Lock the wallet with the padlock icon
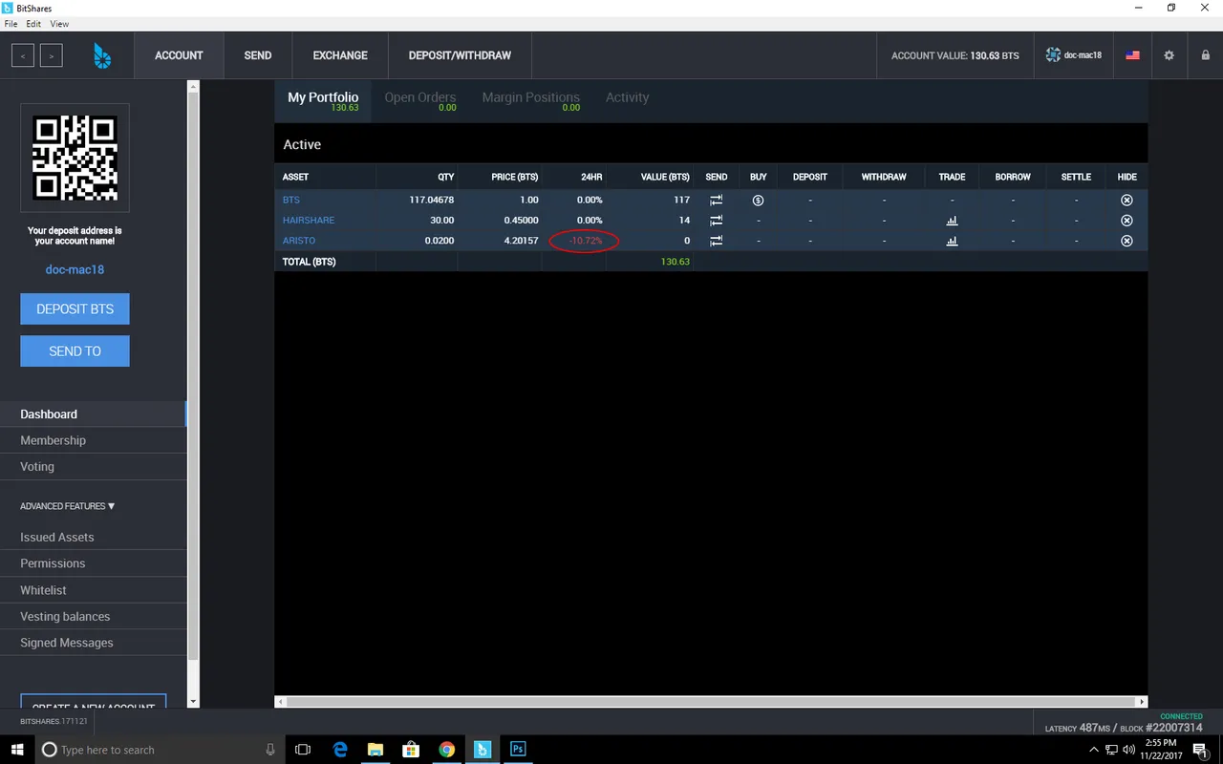 pyautogui.click(x=1205, y=55)
